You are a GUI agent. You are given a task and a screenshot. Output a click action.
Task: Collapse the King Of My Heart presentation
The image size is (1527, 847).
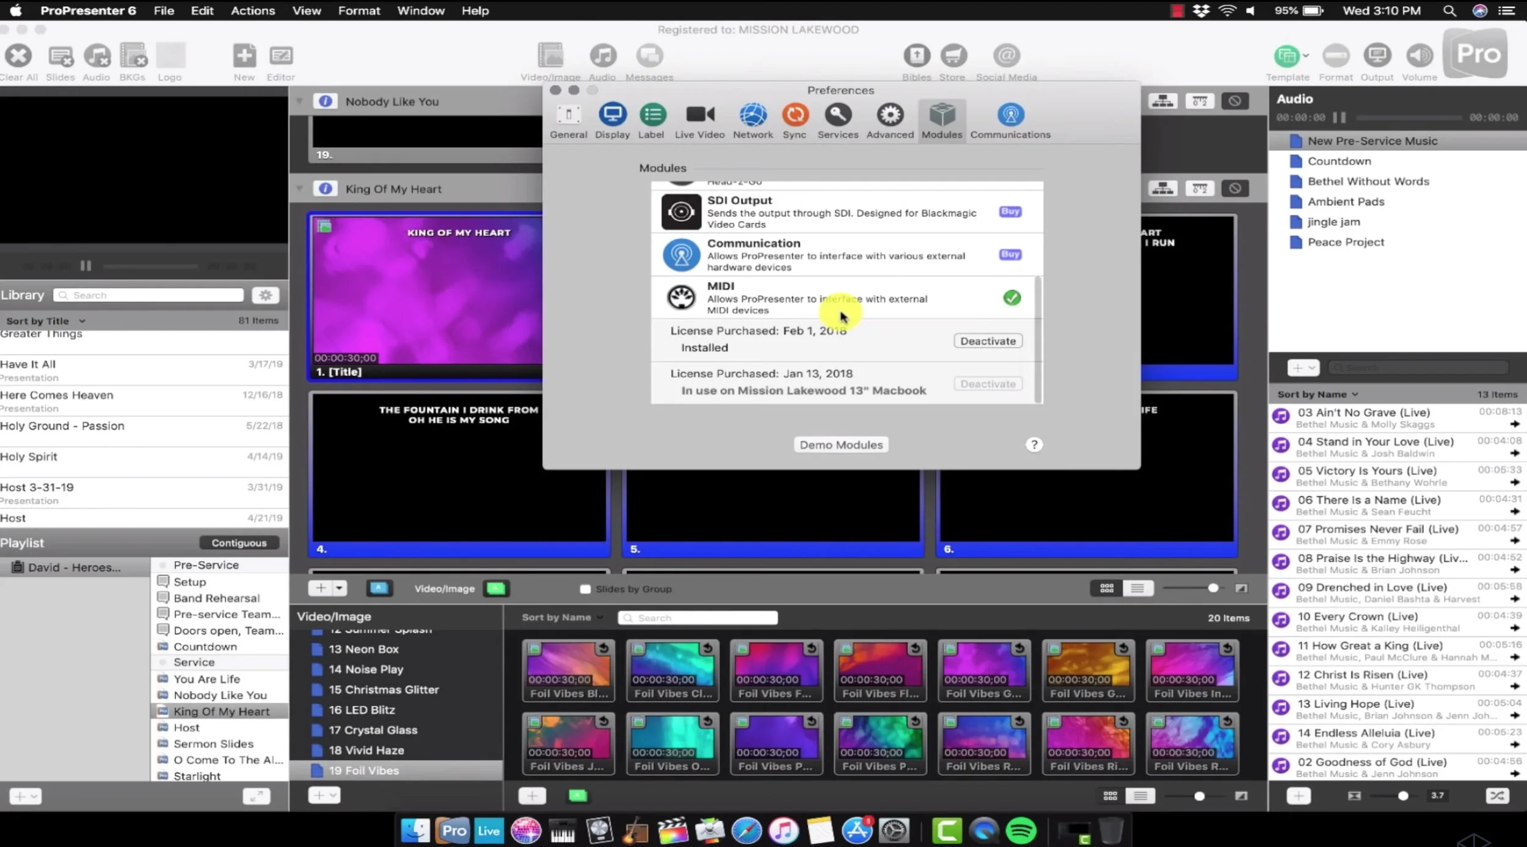(299, 188)
